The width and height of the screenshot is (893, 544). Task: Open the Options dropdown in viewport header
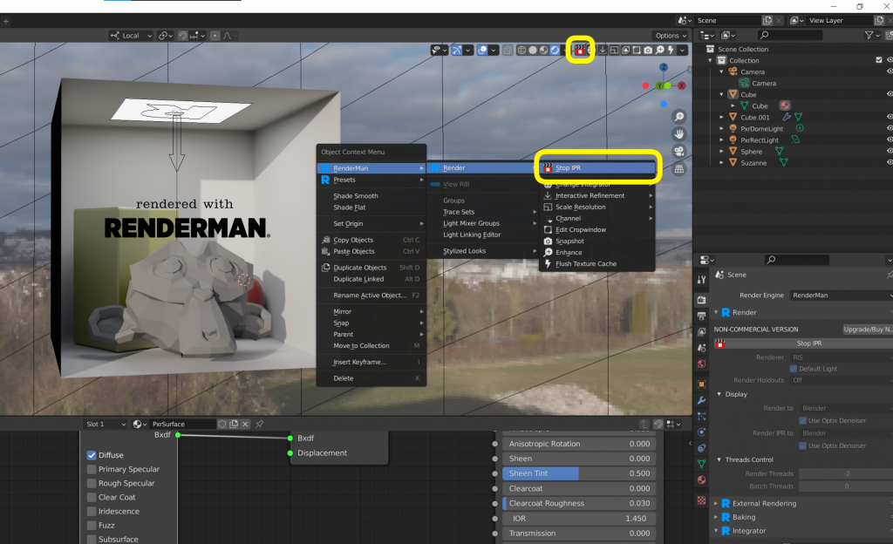[671, 35]
